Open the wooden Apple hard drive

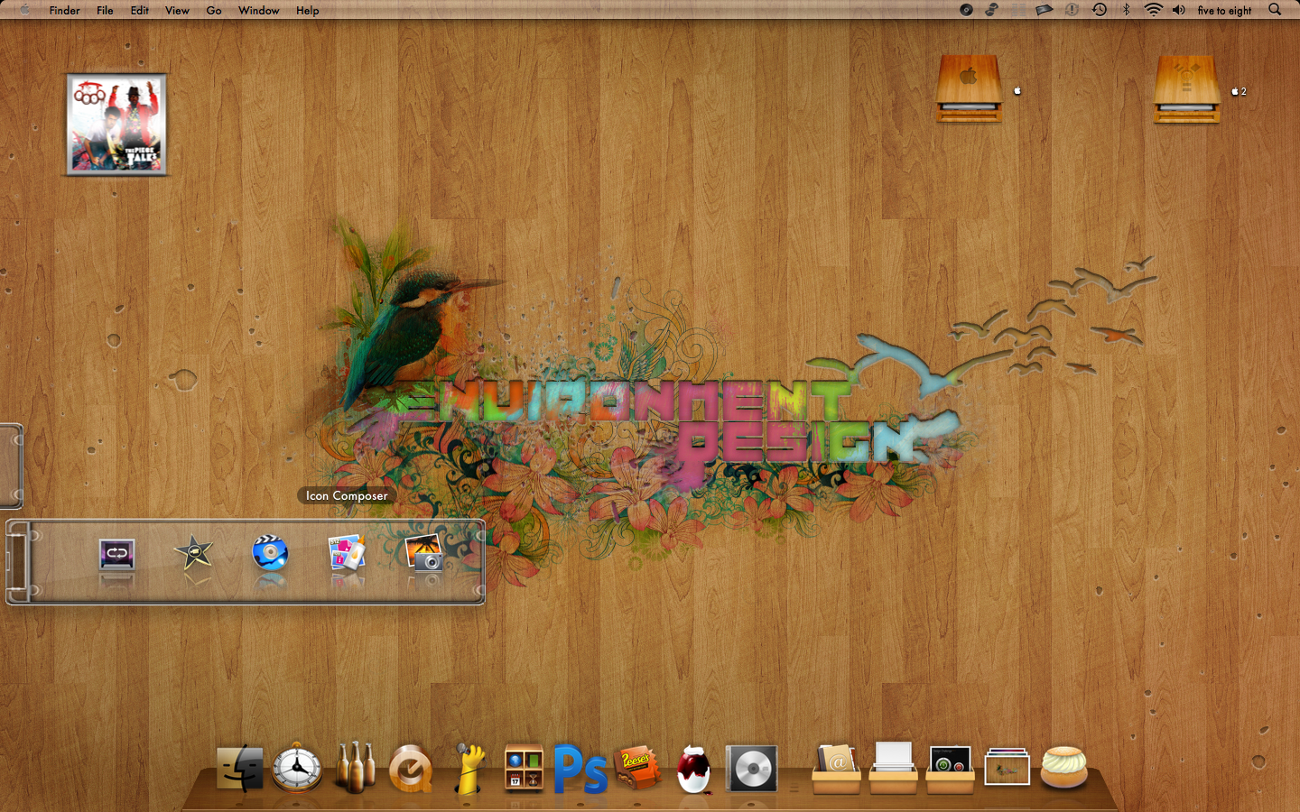(x=969, y=88)
